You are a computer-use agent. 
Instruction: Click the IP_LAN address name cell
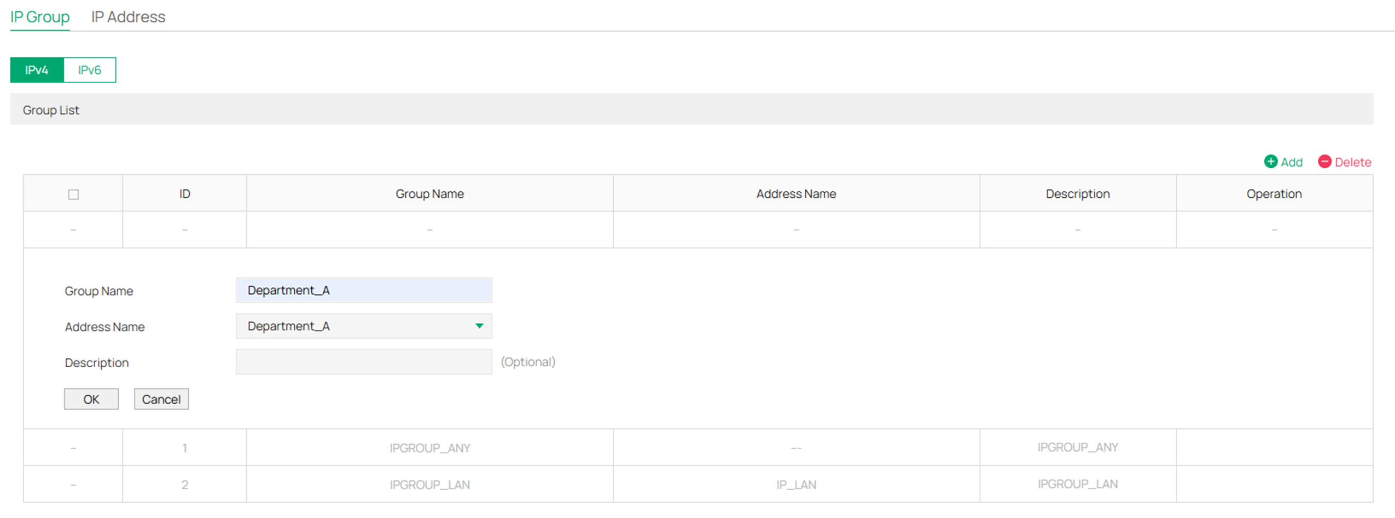(x=796, y=484)
